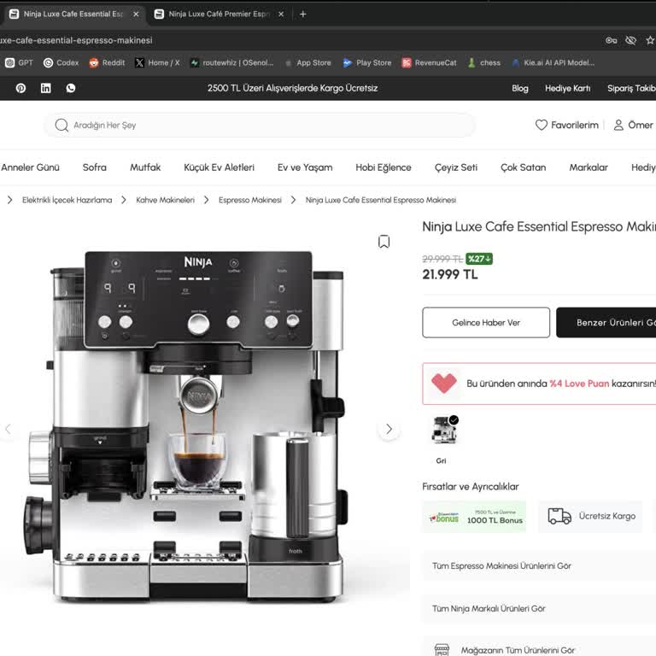This screenshot has height=656, width=656.
Task: Open the Codex bookmark
Action: click(x=61, y=62)
